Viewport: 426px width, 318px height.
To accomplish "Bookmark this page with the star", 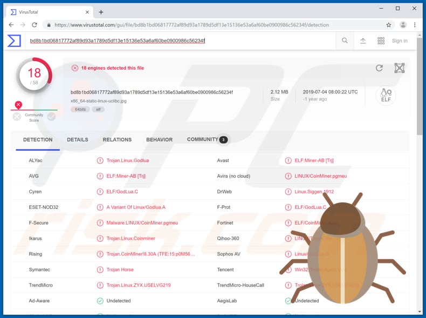I will click(x=388, y=25).
